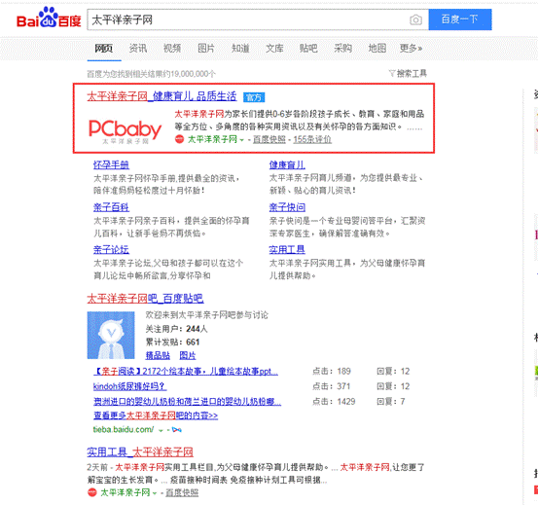The image size is (538, 505).
Task: Click red site icon in first result
Action: (179, 139)
